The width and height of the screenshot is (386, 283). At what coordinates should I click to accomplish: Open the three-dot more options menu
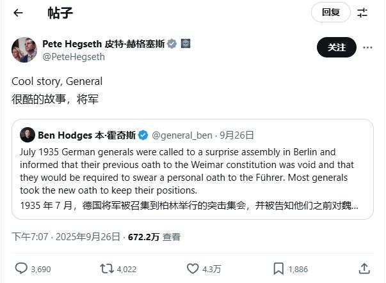(x=367, y=47)
